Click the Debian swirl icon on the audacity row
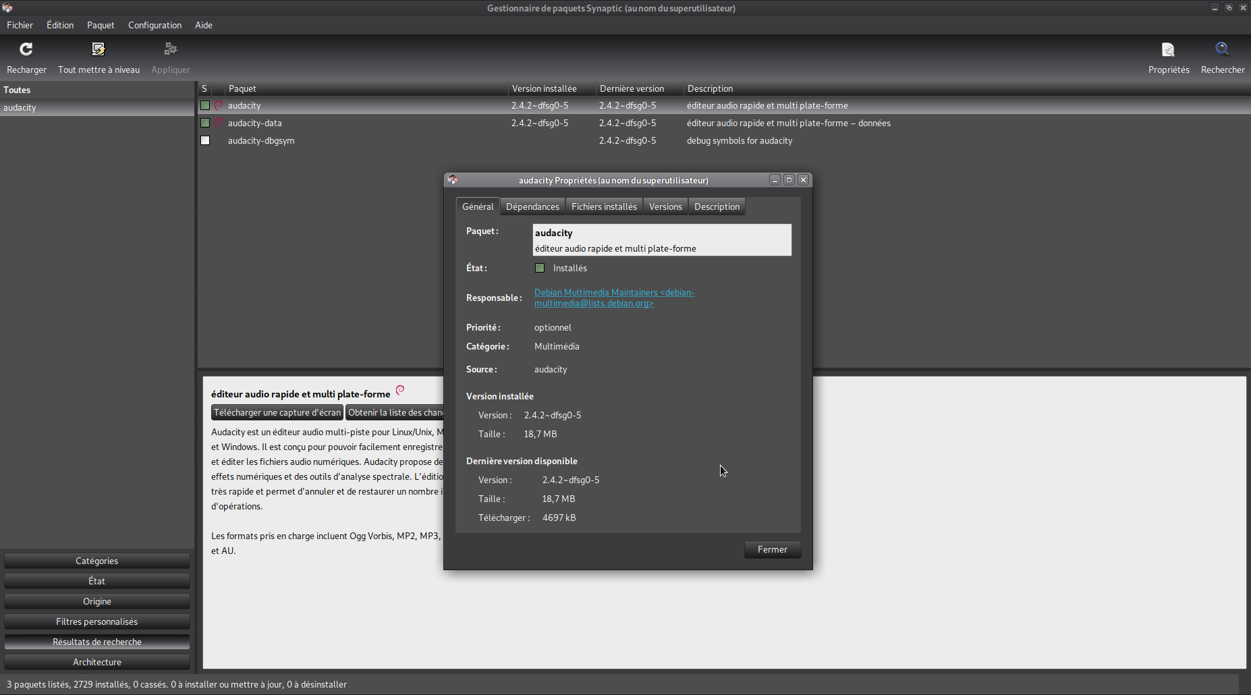 click(219, 105)
